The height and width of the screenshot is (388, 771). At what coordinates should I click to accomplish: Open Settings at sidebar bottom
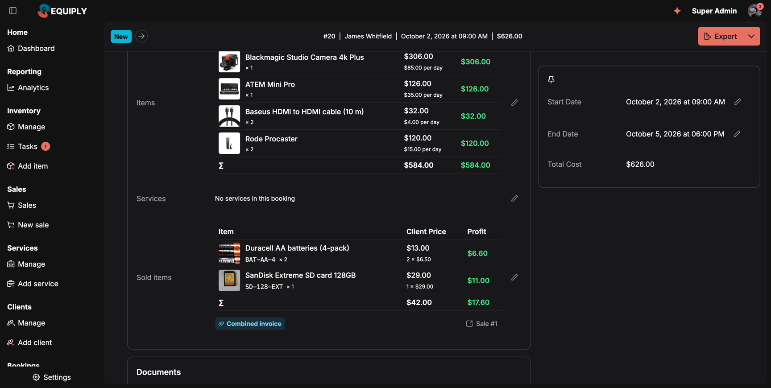coord(52,377)
